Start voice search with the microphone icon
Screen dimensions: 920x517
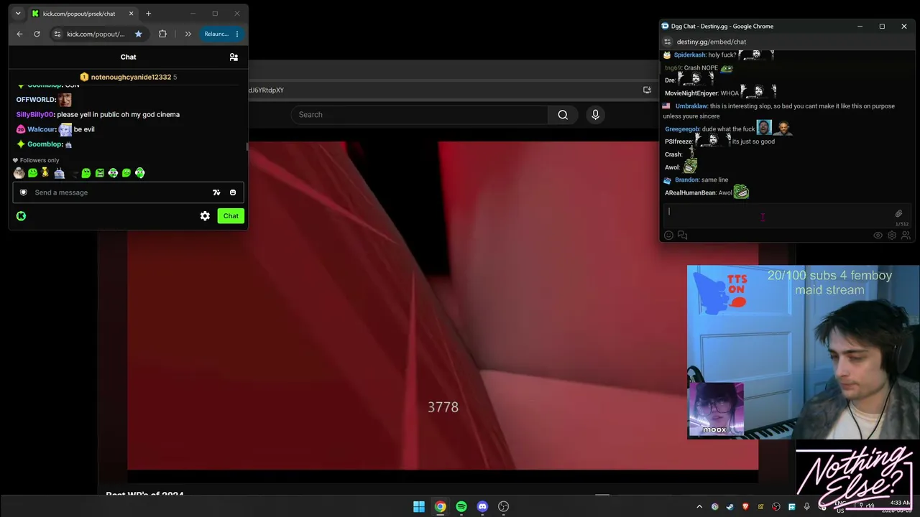[595, 115]
